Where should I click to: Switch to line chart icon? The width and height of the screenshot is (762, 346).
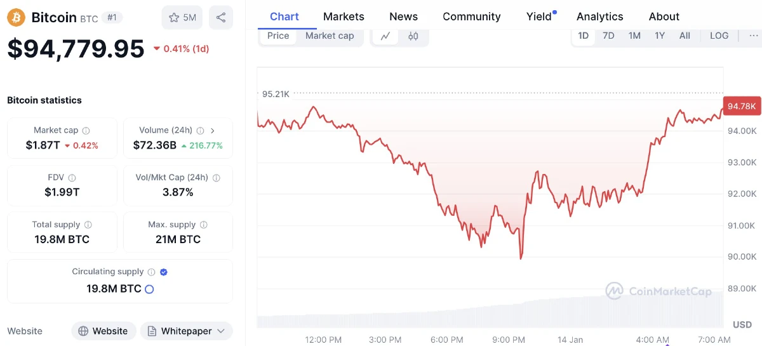pyautogui.click(x=385, y=36)
